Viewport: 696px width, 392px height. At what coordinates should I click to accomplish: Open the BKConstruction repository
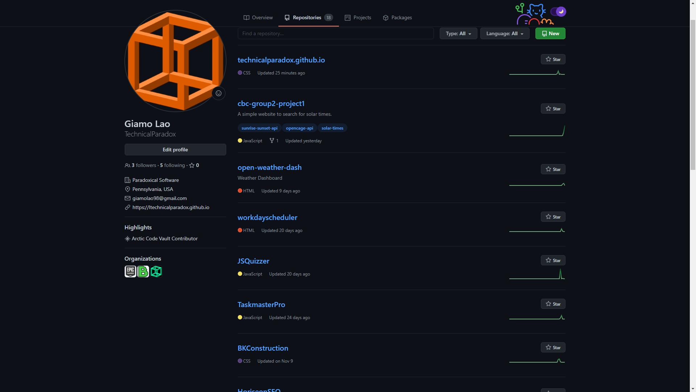pyautogui.click(x=263, y=348)
